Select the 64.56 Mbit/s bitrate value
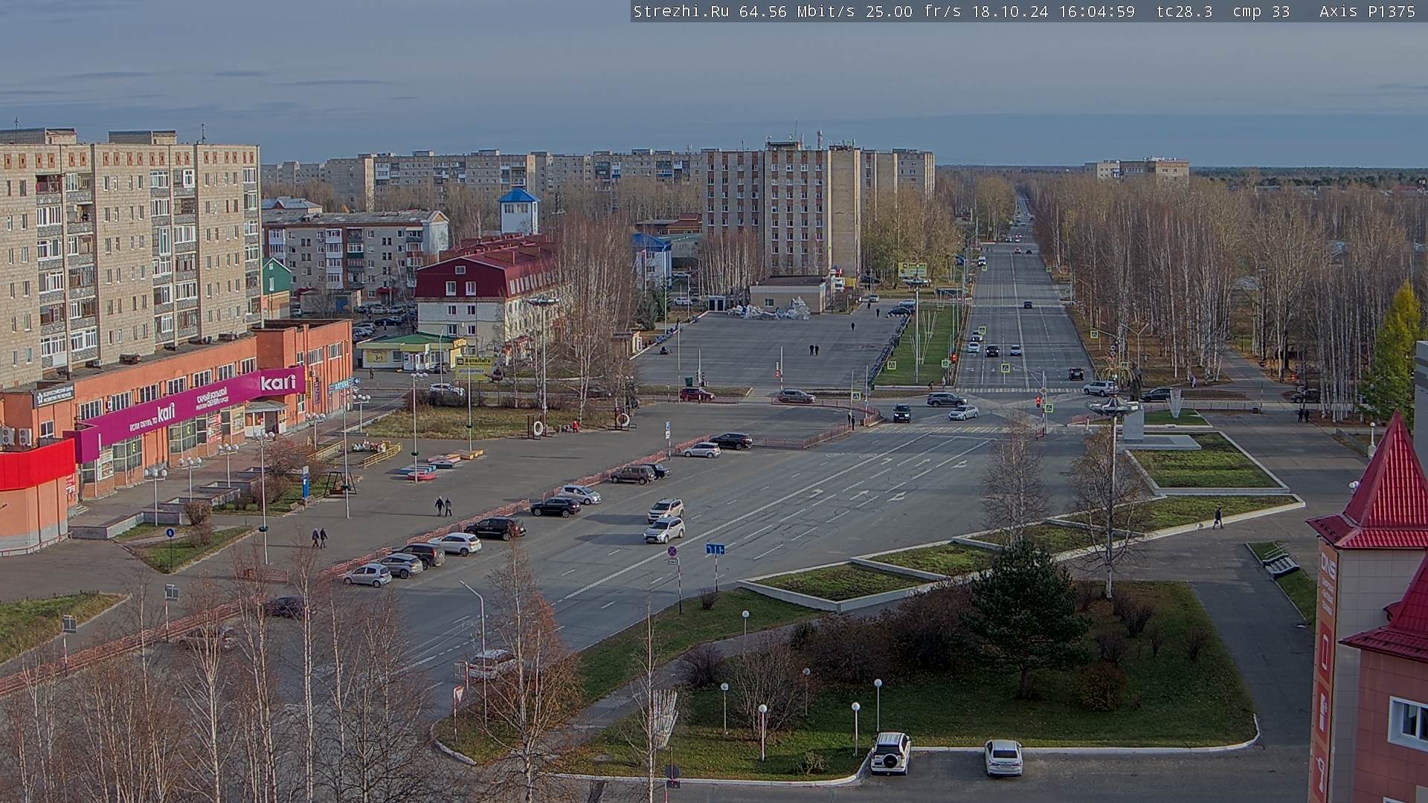1428x803 pixels. click(798, 11)
